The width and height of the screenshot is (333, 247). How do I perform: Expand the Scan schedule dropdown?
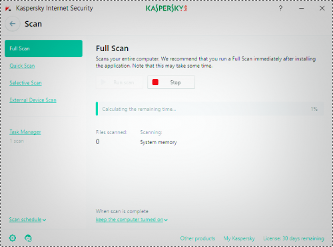pos(27,220)
